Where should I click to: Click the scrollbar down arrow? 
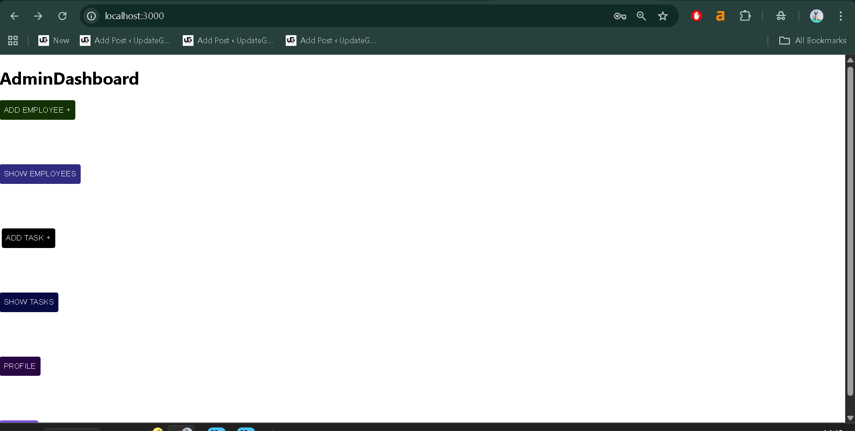[850, 418]
